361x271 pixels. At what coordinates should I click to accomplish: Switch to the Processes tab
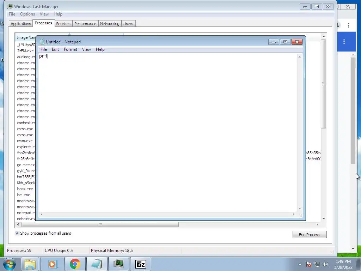43,23
